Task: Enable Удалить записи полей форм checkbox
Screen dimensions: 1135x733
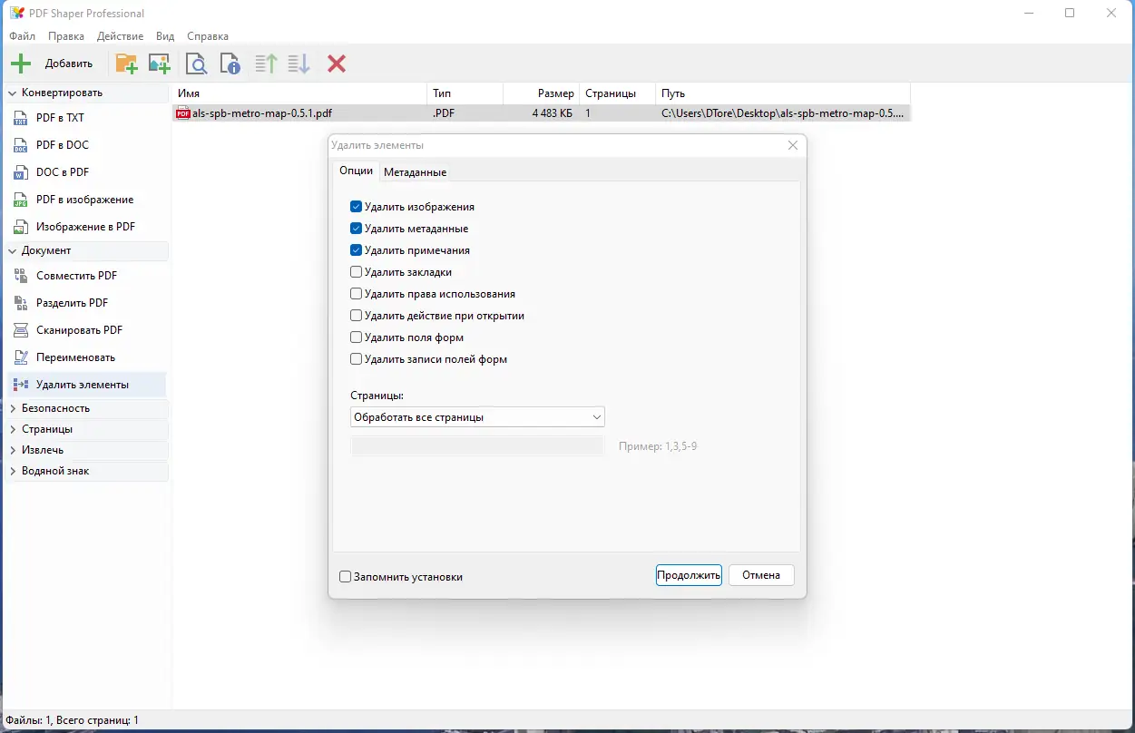Action: (356, 359)
